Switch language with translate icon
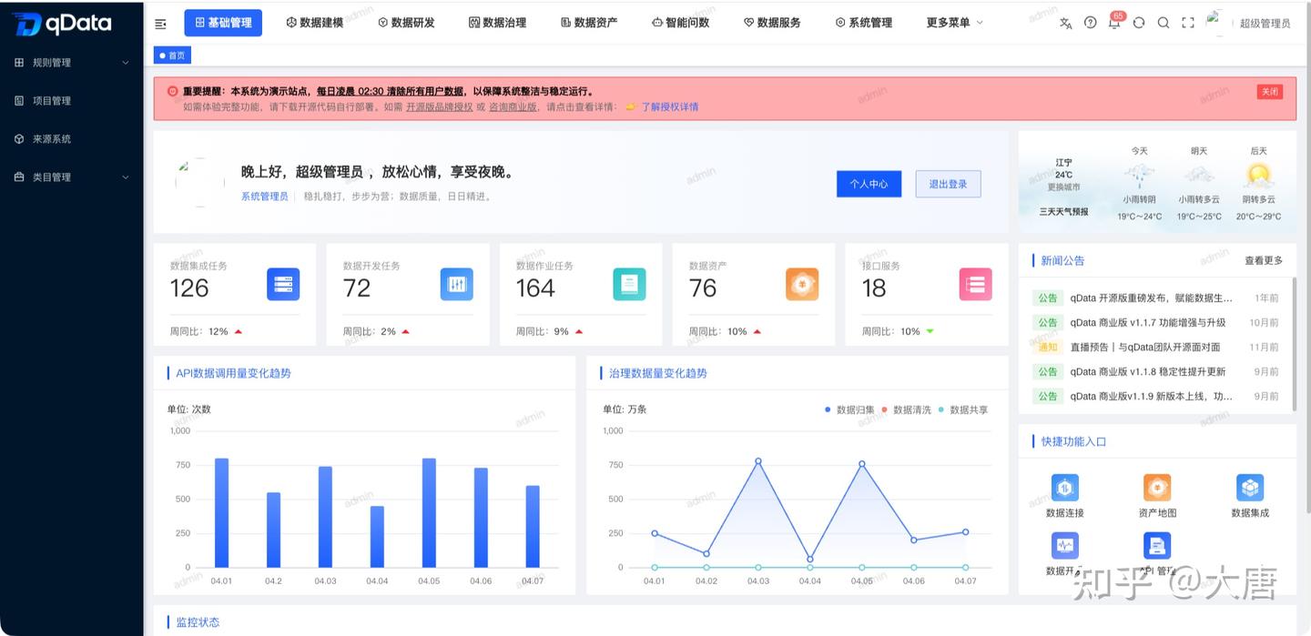Image resolution: width=1311 pixels, height=636 pixels. pos(1066,23)
